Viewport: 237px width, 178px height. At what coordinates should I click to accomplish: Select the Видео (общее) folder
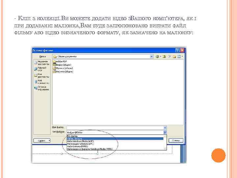tap(62, 65)
